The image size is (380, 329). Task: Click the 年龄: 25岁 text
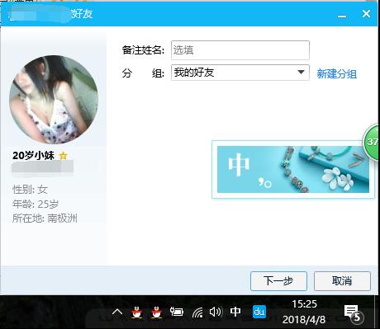tap(36, 204)
